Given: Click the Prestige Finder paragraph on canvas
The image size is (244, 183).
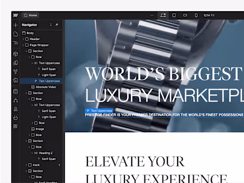Looking at the screenshot, I should pyautogui.click(x=164, y=115).
